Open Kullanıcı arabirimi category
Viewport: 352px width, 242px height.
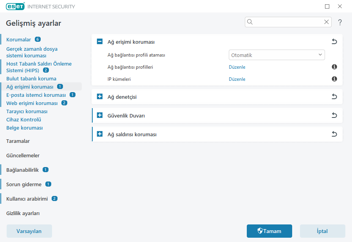tap(27, 199)
